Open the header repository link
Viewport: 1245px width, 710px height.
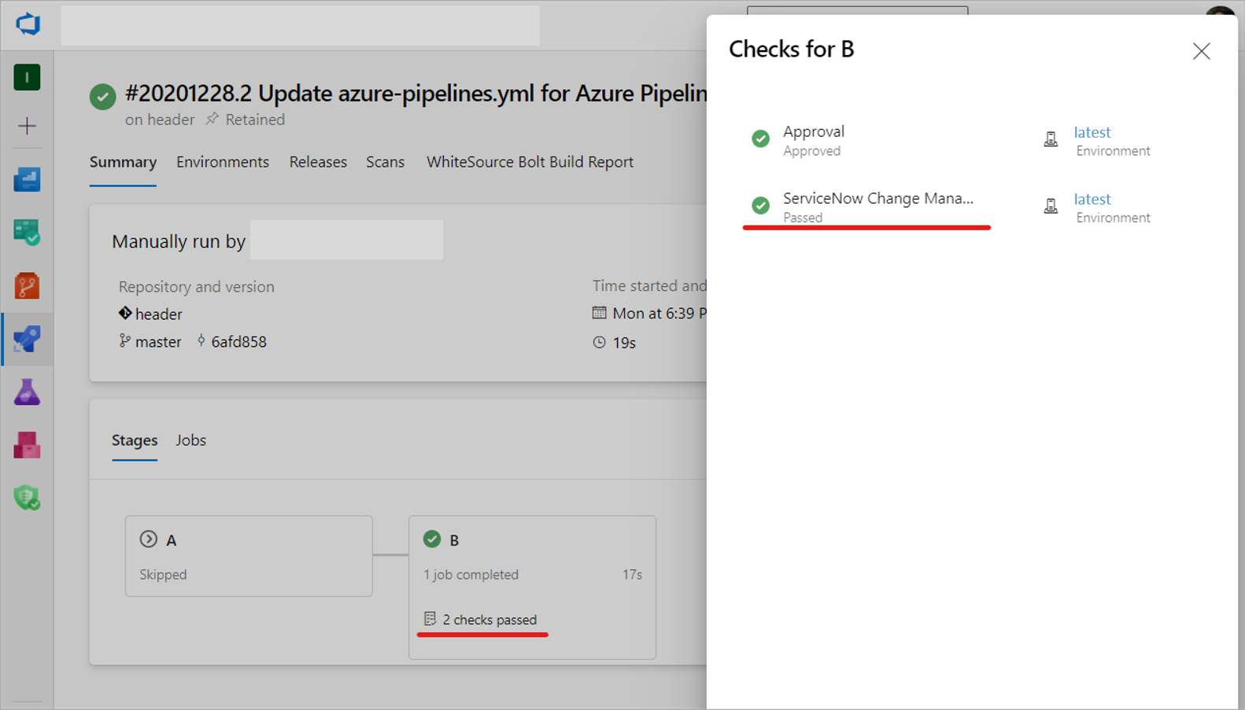pos(158,314)
